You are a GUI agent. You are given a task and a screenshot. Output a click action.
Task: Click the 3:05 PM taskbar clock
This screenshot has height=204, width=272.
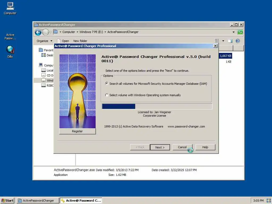tap(258, 201)
